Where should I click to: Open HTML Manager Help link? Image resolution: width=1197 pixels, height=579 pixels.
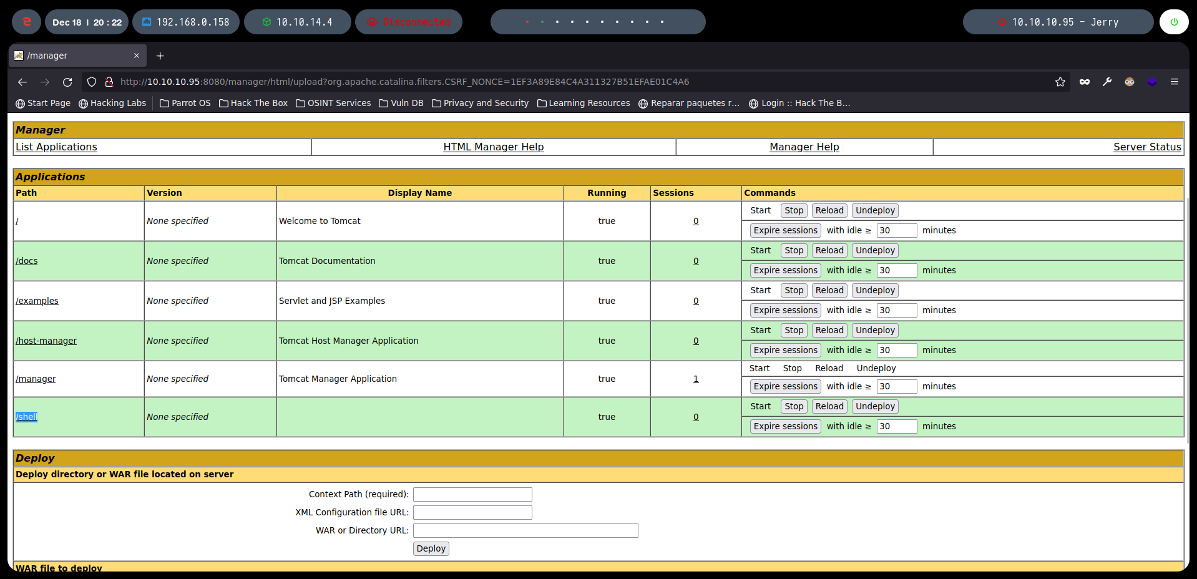point(494,147)
